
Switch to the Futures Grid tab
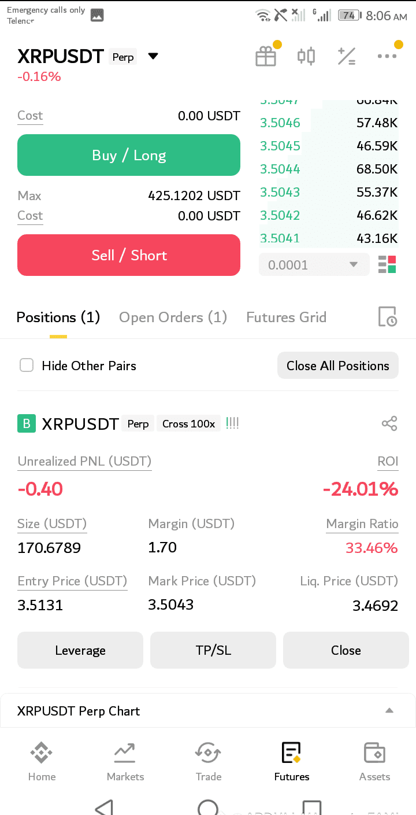[x=287, y=317]
